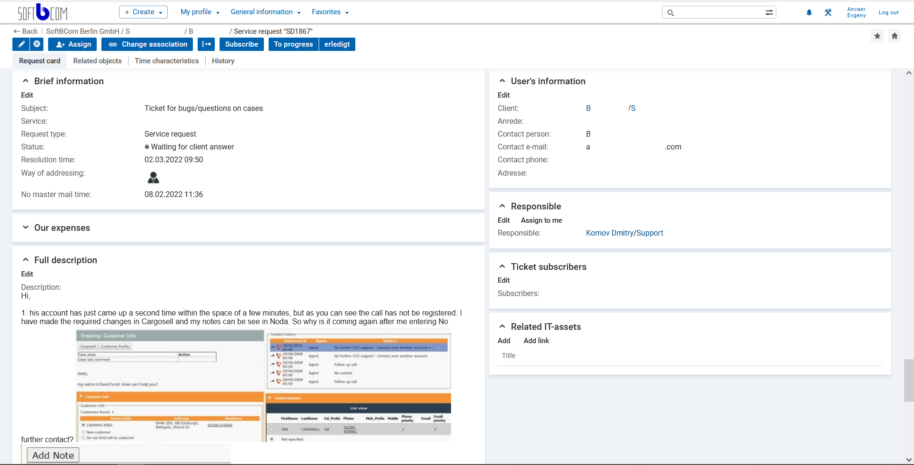Image resolution: width=914 pixels, height=465 pixels.
Task: Click the home icon near the star
Action: [894, 36]
